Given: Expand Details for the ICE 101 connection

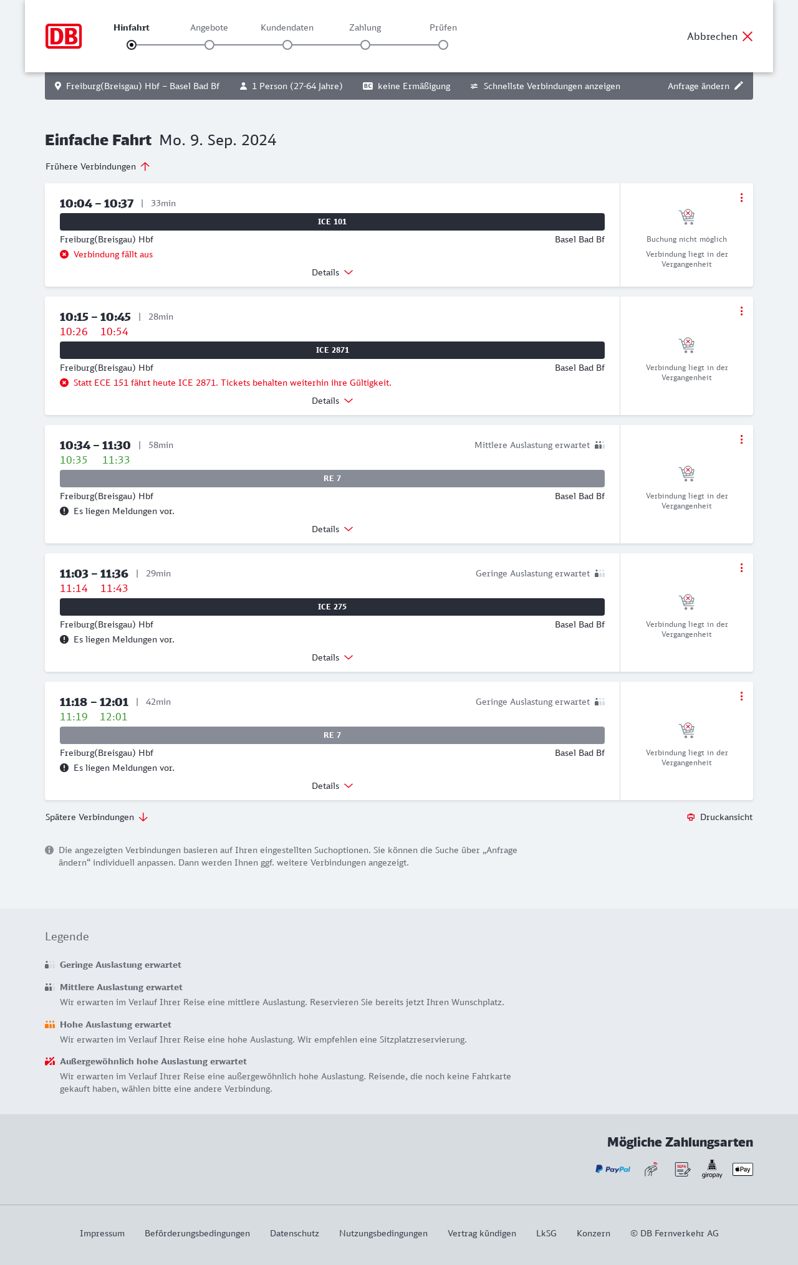Looking at the screenshot, I should [x=332, y=272].
